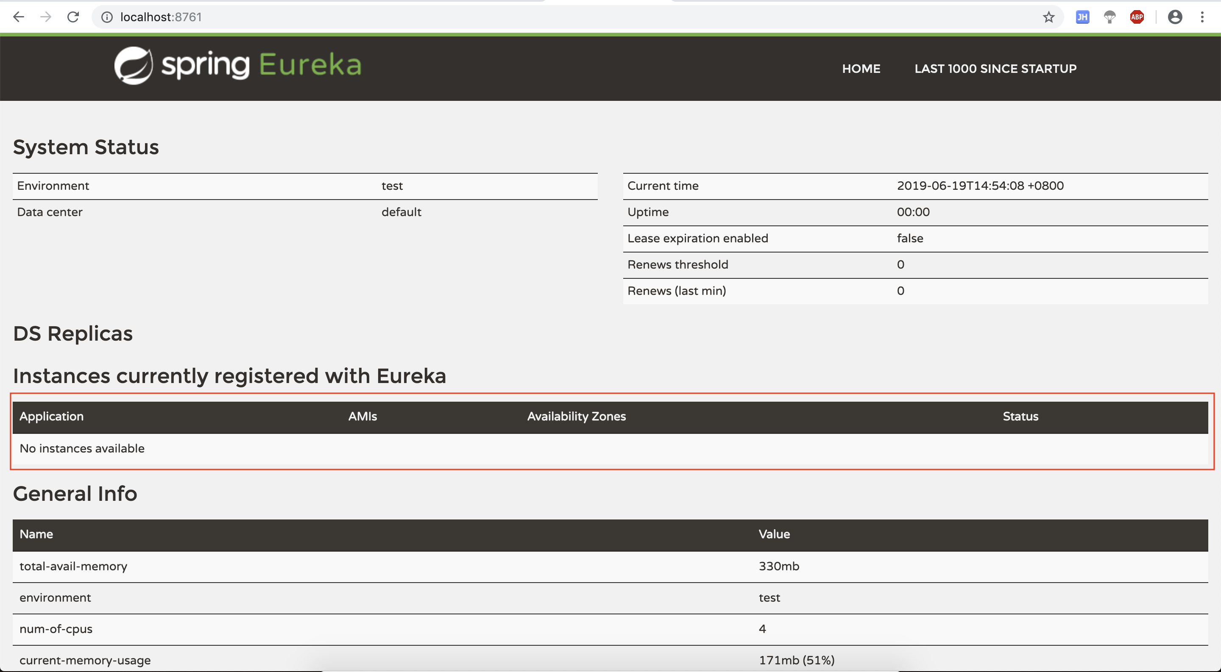Select the General Info heading

click(75, 494)
